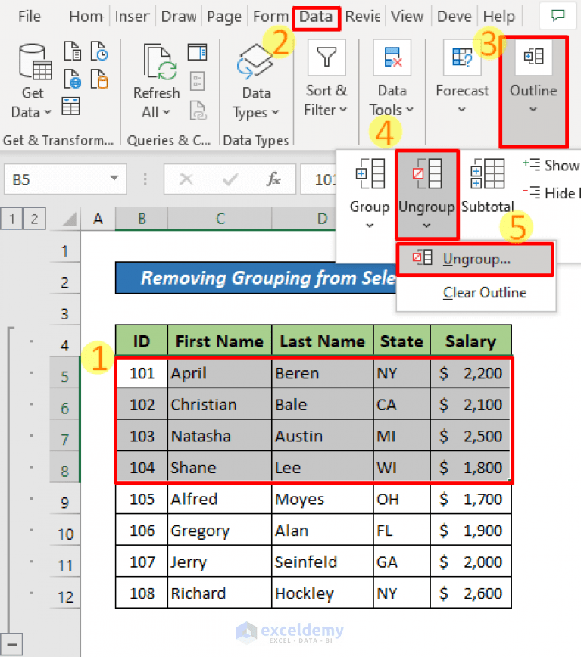Click the Subtotal icon

pyautogui.click(x=488, y=173)
